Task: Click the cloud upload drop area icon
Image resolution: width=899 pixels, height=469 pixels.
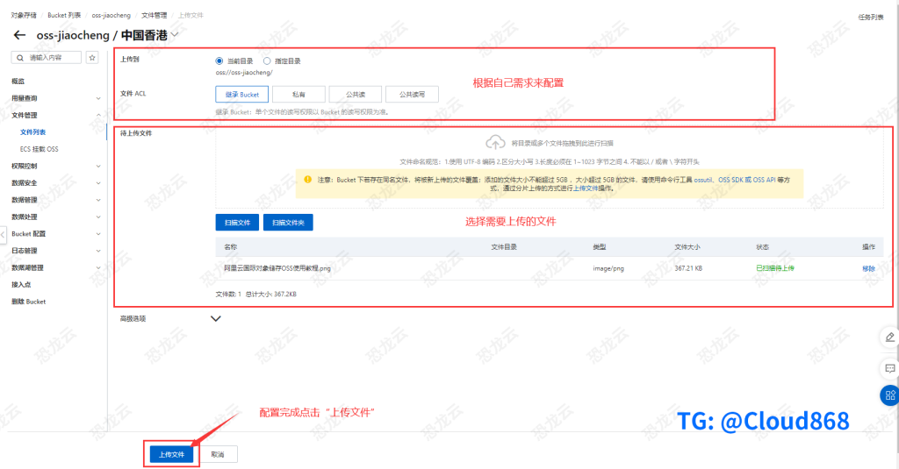Action: click(495, 142)
